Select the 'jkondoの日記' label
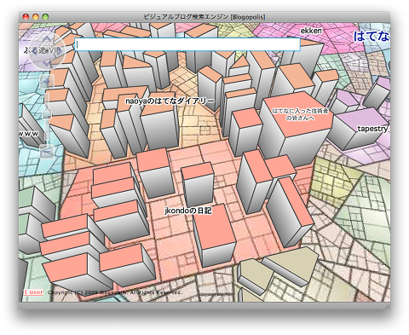409x335 pixels. point(188,211)
